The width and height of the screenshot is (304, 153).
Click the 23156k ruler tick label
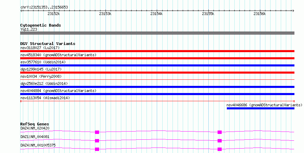click(x=260, y=14)
